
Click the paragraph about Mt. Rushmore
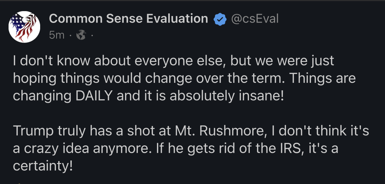[191, 149]
